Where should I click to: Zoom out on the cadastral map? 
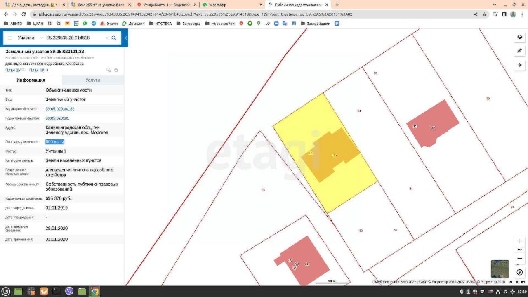point(519,258)
